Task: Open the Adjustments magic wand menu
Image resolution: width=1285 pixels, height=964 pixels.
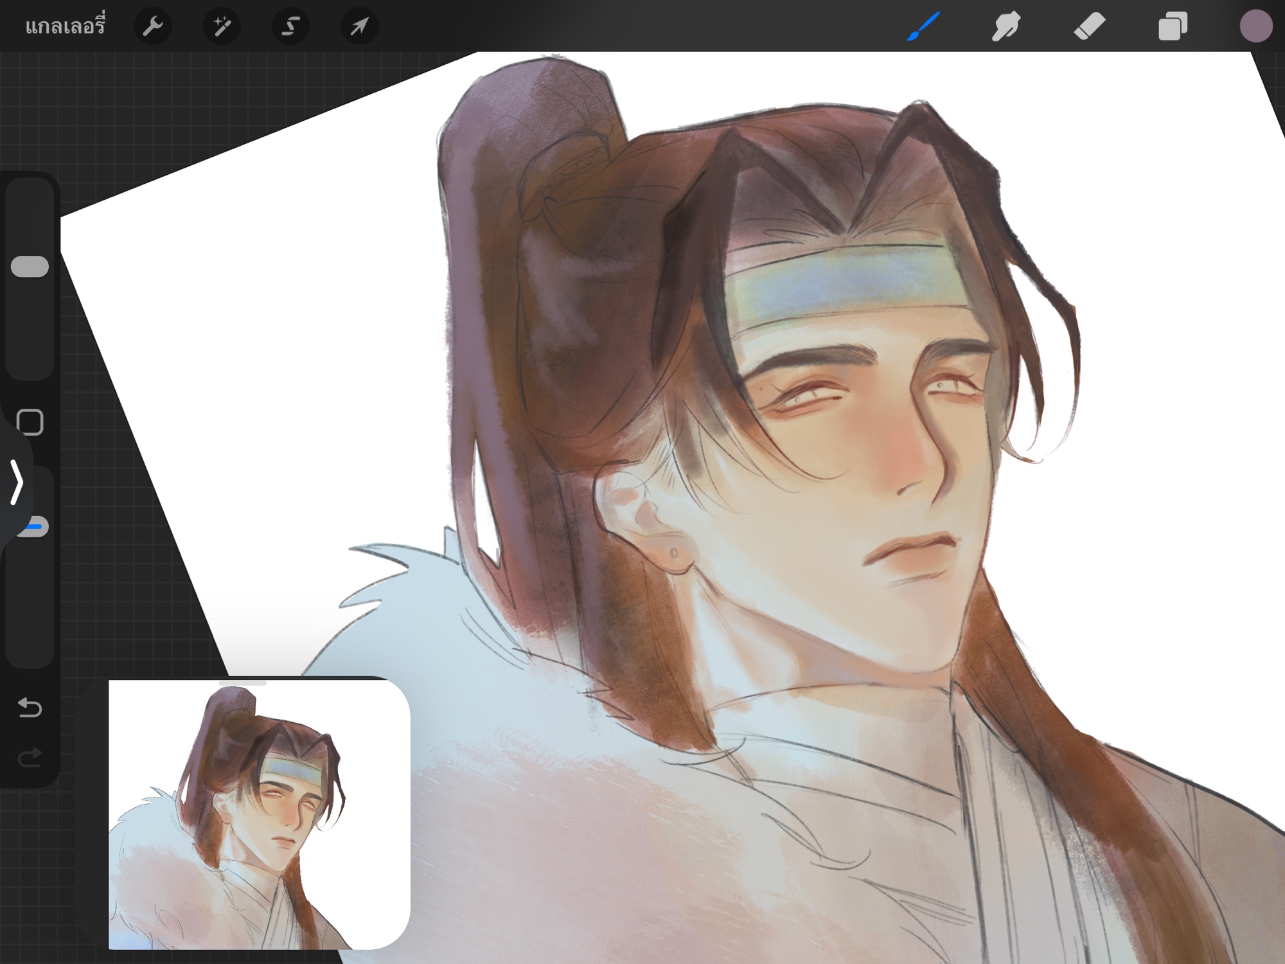Action: tap(222, 26)
